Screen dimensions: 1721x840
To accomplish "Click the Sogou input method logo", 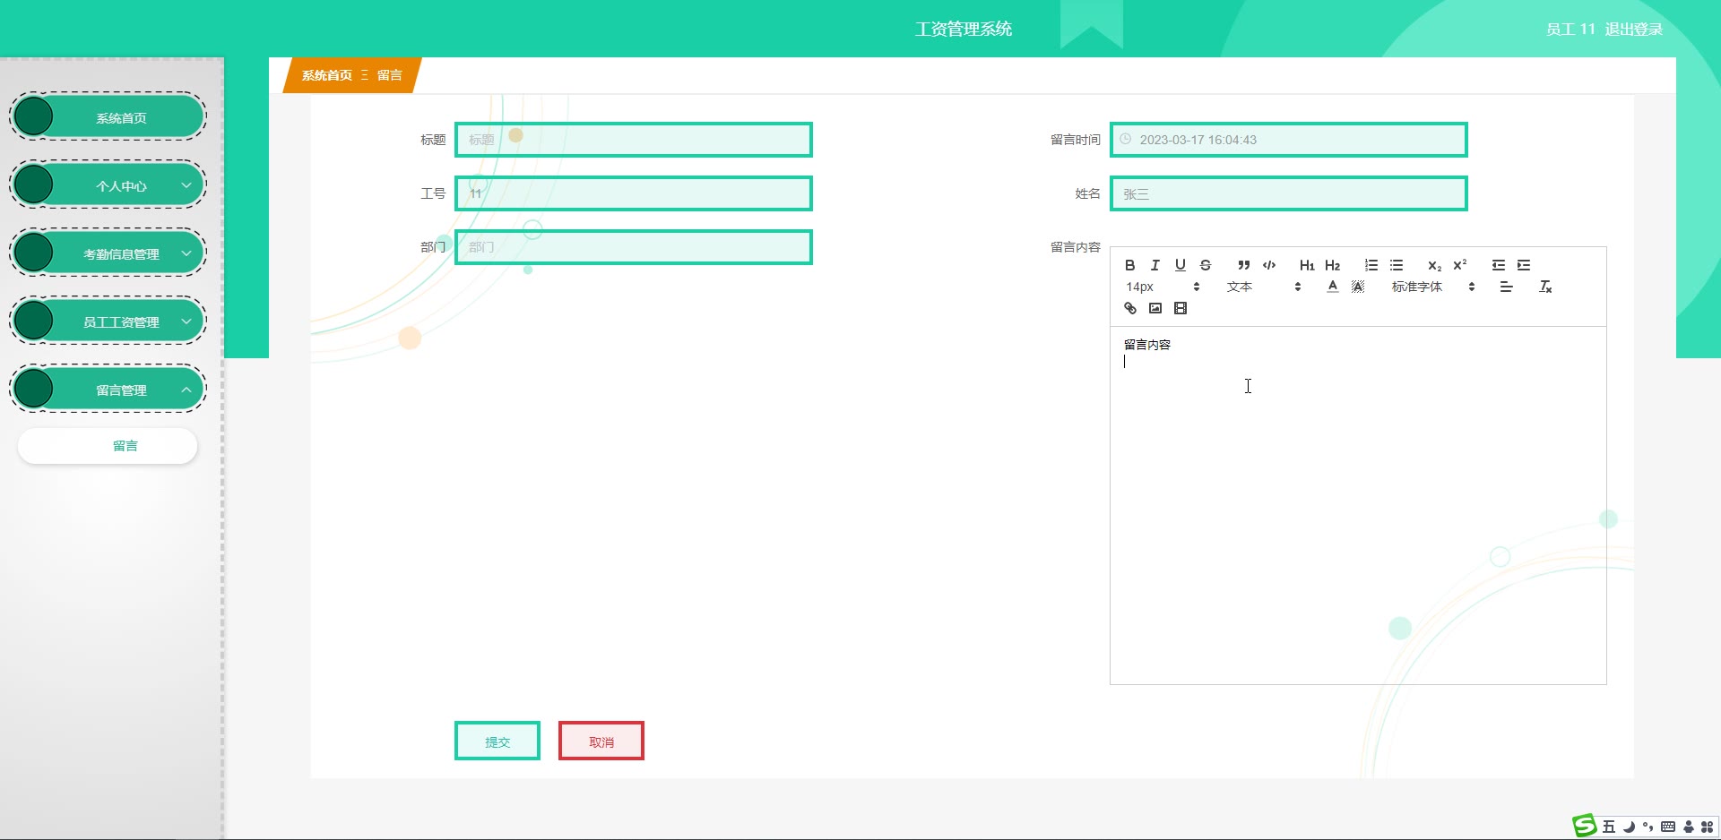I will 1585,826.
